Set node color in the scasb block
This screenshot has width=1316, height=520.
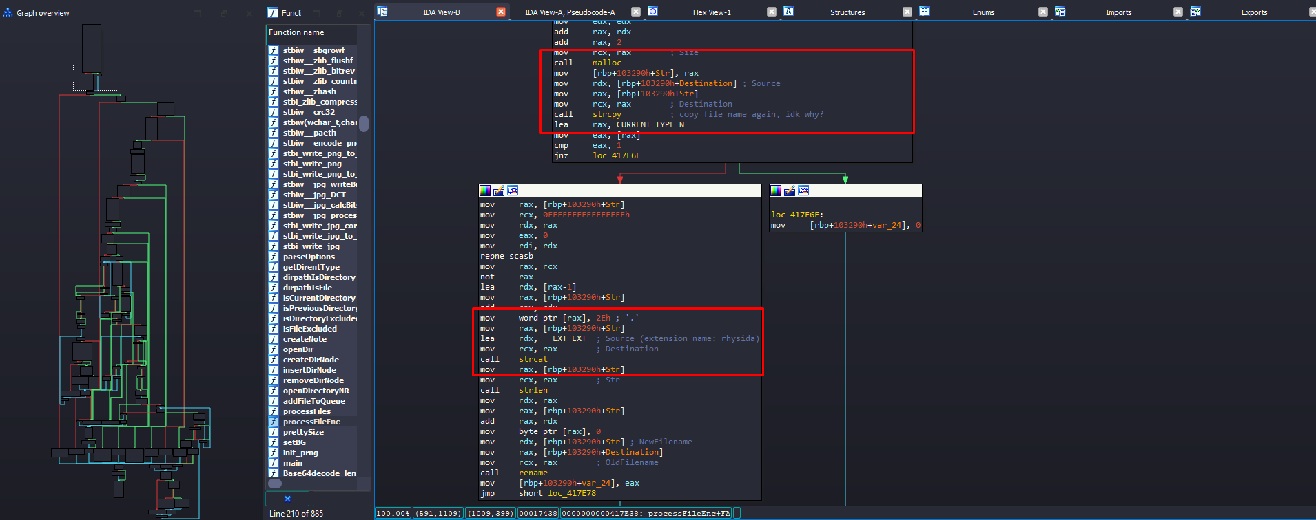[x=485, y=191]
